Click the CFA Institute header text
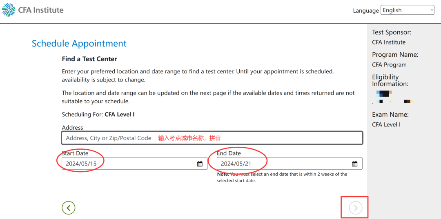The image size is (441, 219). (41, 10)
